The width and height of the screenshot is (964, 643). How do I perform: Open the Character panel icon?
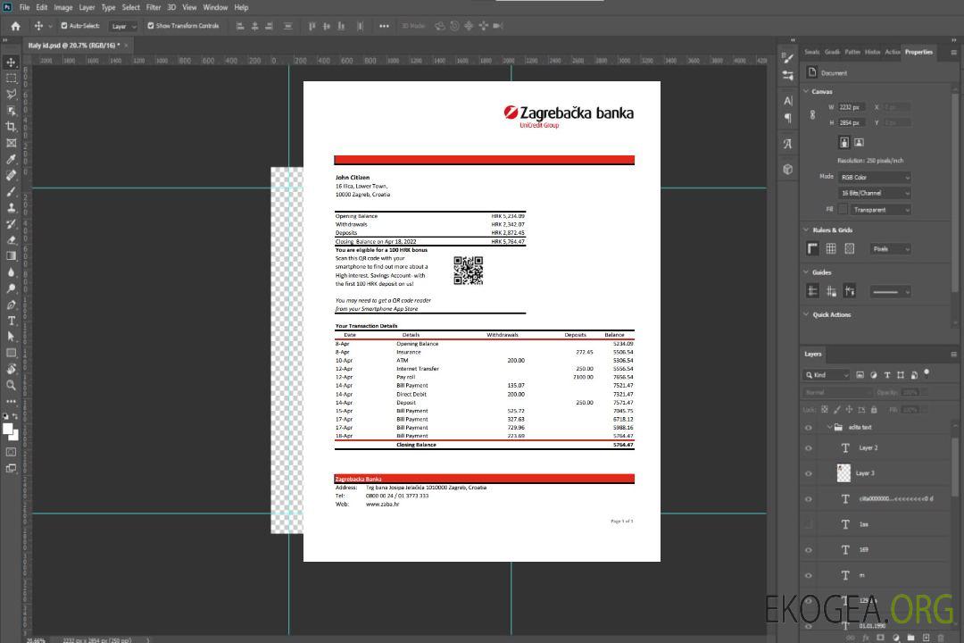click(788, 100)
